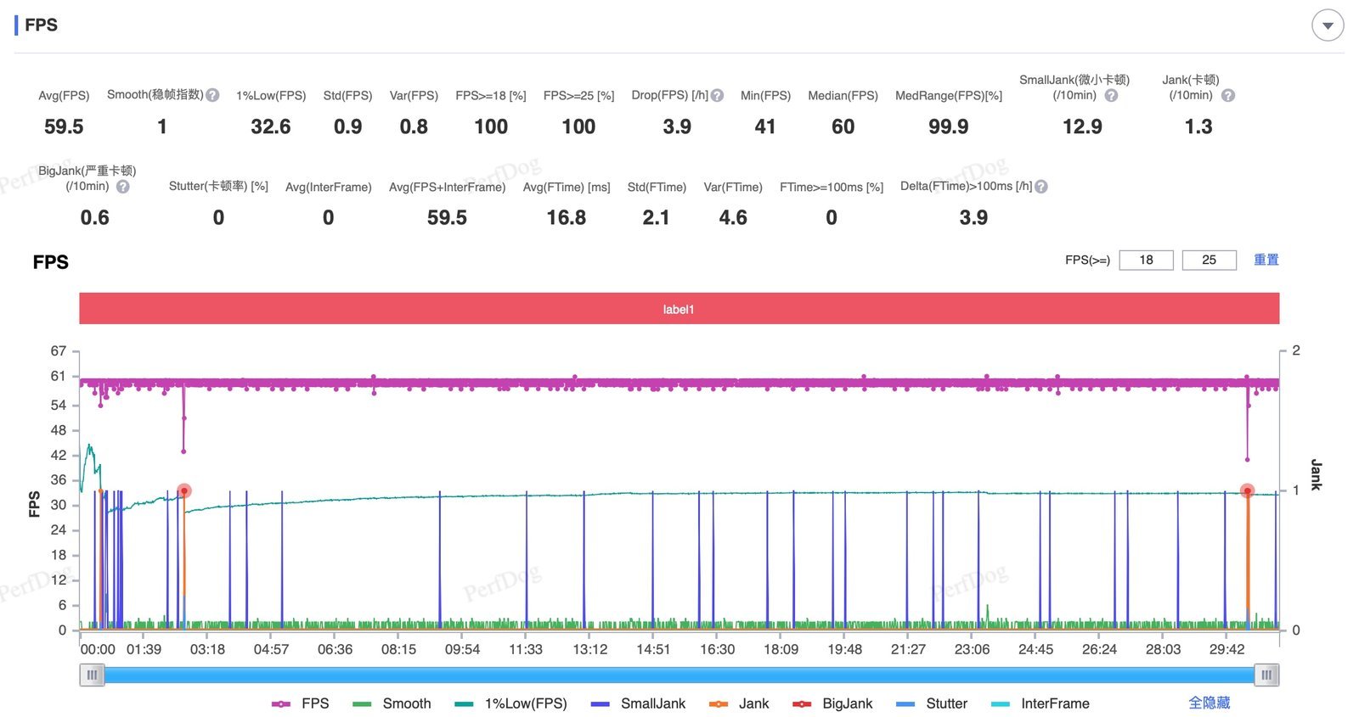Image resolution: width=1359 pixels, height=717 pixels.
Task: Collapse the FPS panel with arrow button
Action: (1328, 25)
